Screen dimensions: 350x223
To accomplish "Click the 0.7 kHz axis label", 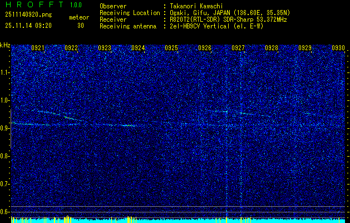I will tap(5, 184).
